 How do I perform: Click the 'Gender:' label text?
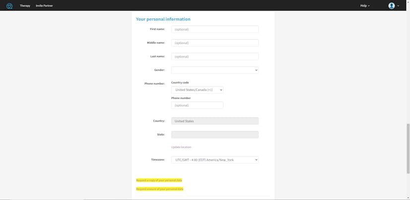coord(159,70)
